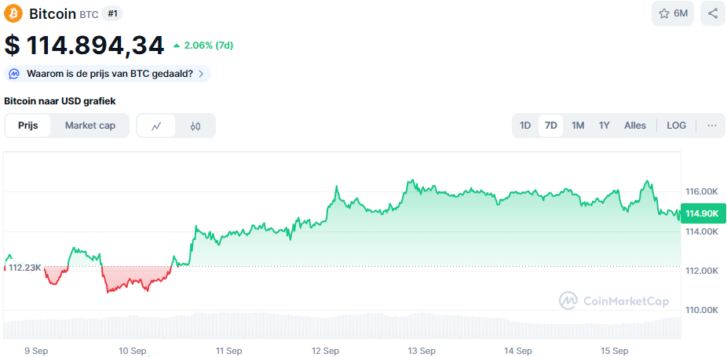
Task: Choose the 1D time range
Action: coord(525,126)
